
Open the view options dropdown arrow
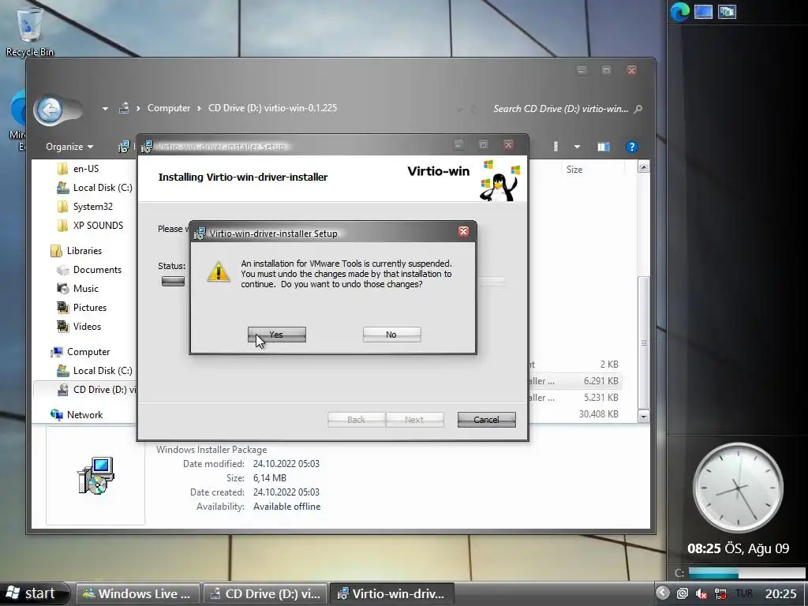[577, 147]
